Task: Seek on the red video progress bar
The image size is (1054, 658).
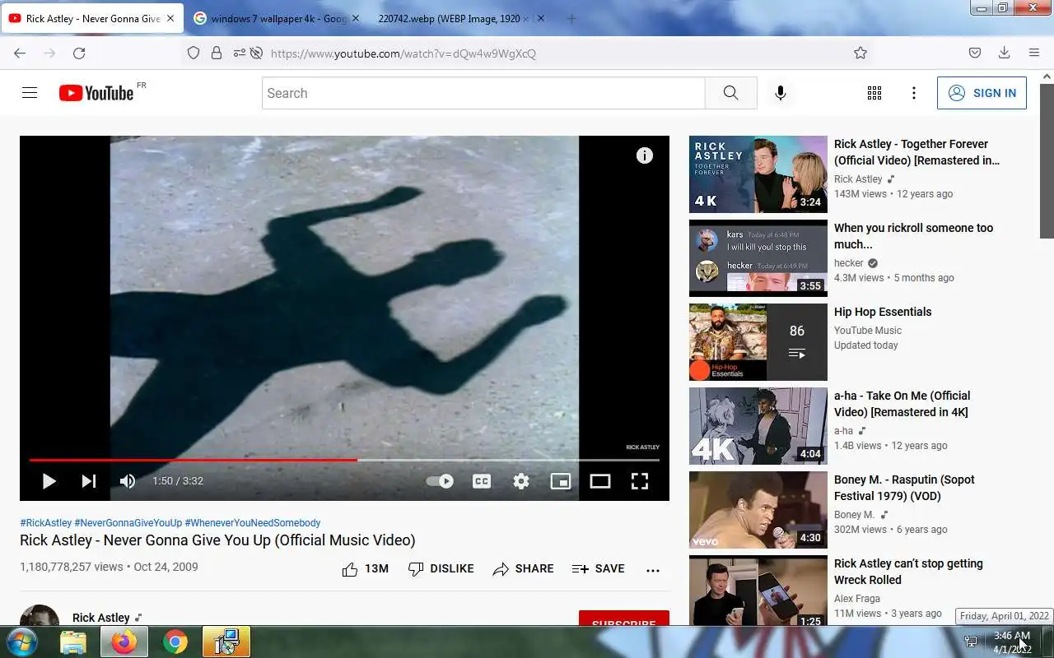Action: (x=344, y=460)
